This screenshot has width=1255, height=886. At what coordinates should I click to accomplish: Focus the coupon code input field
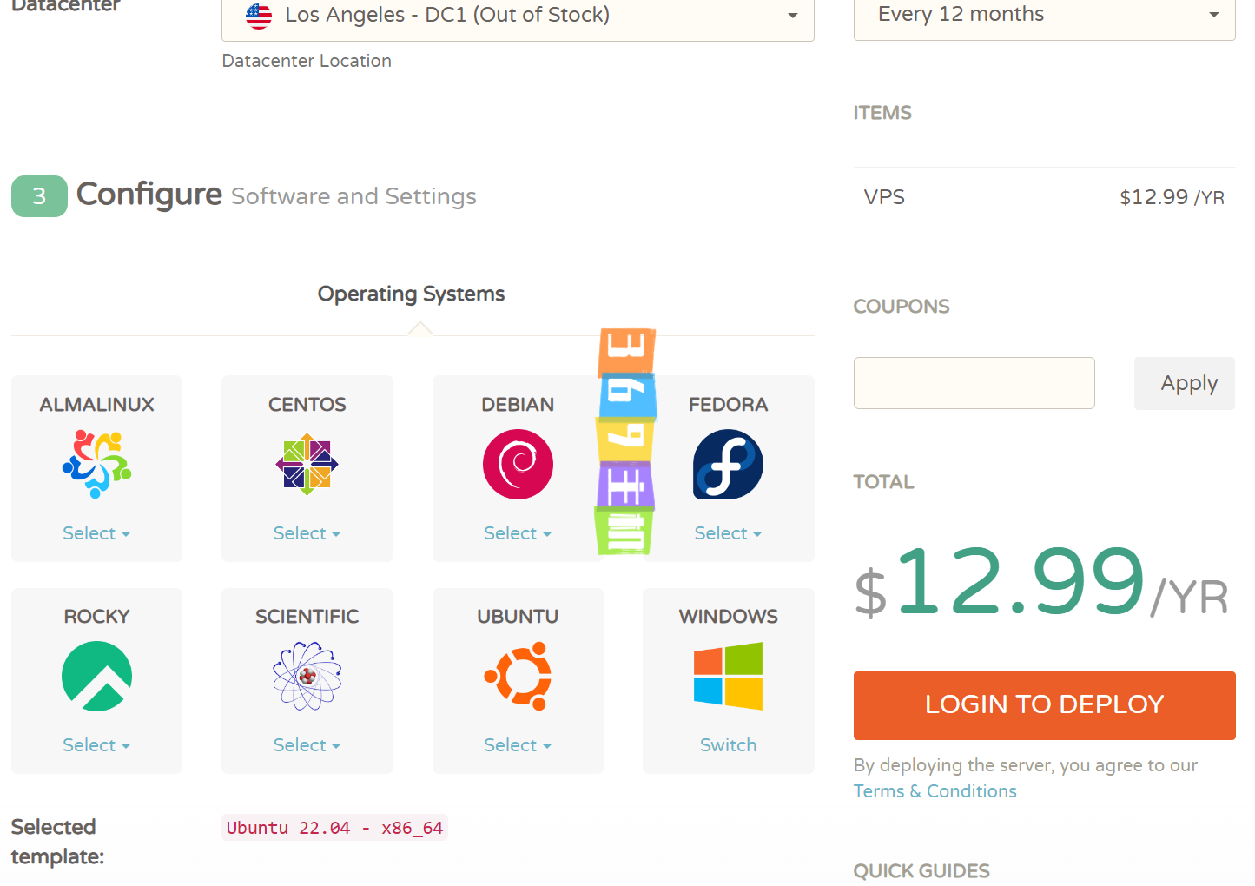coord(974,383)
